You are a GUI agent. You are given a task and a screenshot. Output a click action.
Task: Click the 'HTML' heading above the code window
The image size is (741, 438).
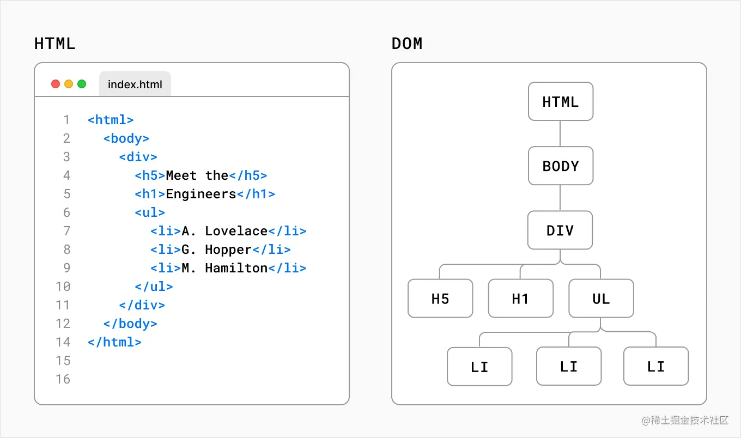click(54, 44)
